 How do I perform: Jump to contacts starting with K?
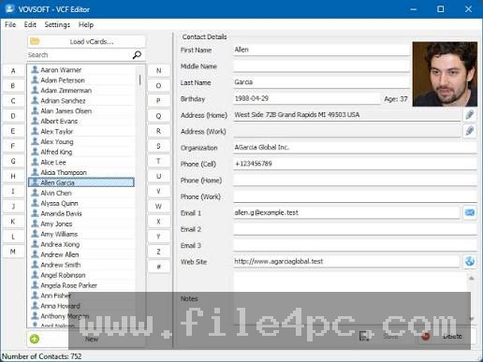13,222
